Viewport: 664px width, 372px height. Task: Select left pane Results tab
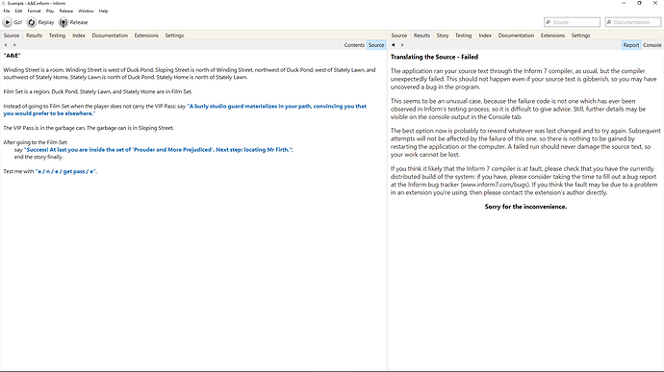[x=34, y=36]
